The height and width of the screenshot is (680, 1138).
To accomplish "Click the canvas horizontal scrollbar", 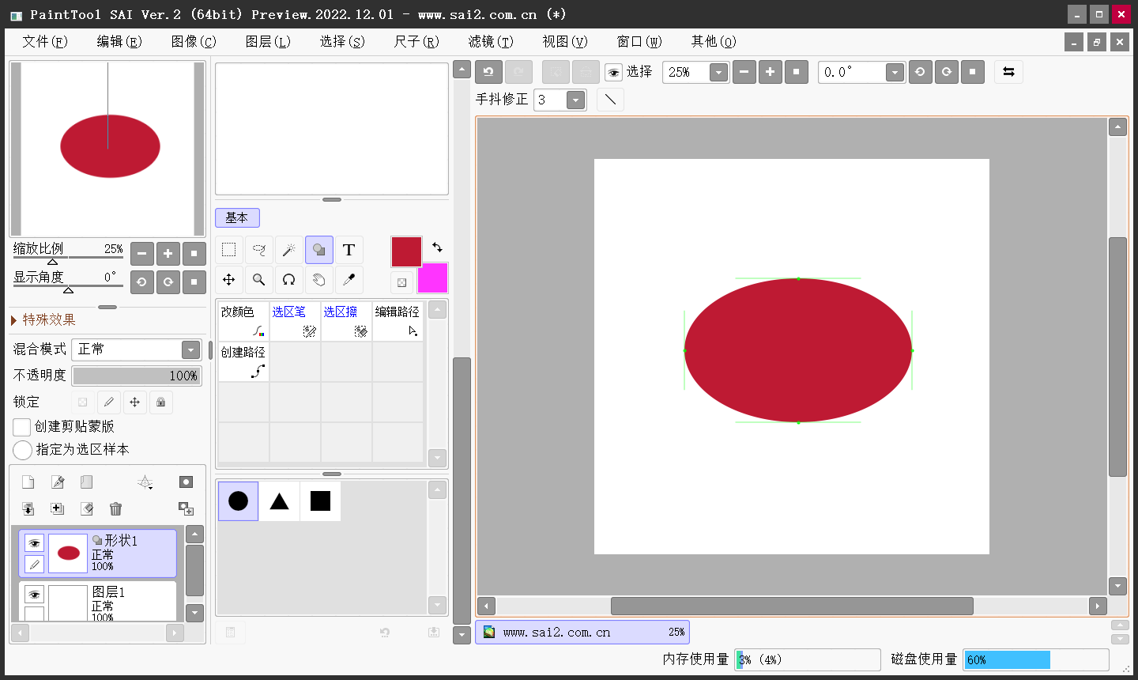I will point(792,606).
